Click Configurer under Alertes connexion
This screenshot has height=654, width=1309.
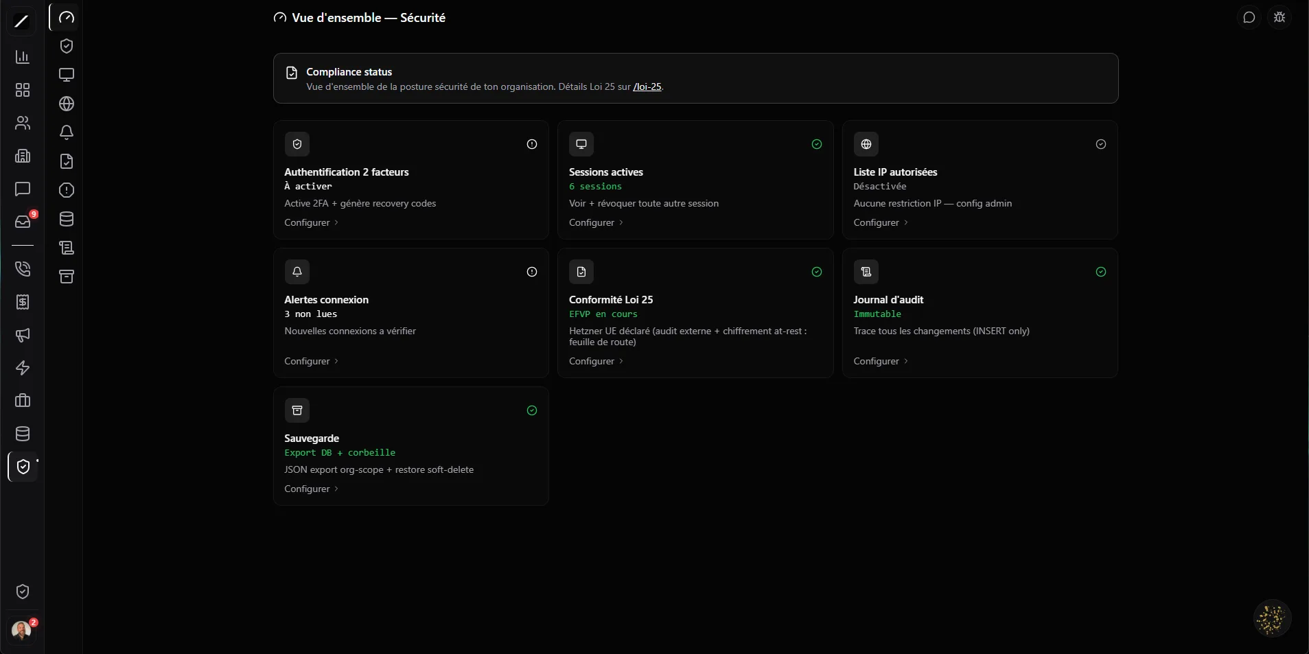coord(312,361)
